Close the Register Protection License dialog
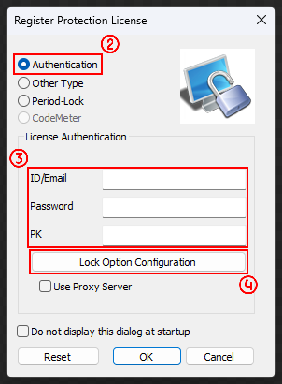The height and width of the screenshot is (384, 282). point(261,20)
